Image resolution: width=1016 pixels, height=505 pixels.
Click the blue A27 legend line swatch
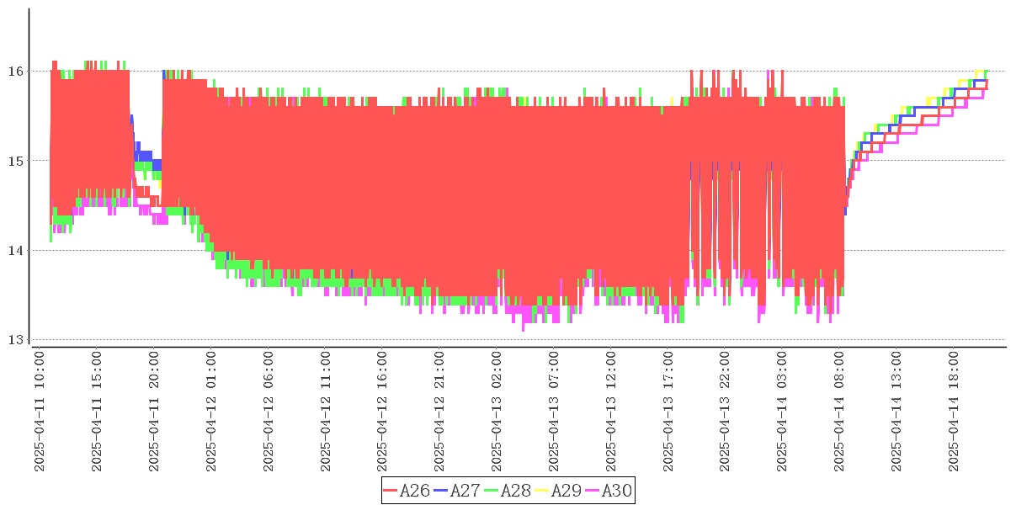[x=441, y=491]
